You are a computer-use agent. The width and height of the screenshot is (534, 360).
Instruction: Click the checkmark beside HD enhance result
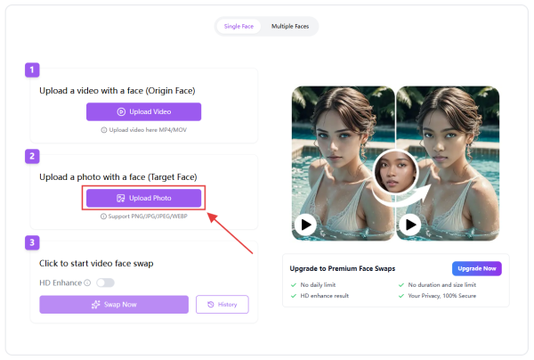(294, 295)
